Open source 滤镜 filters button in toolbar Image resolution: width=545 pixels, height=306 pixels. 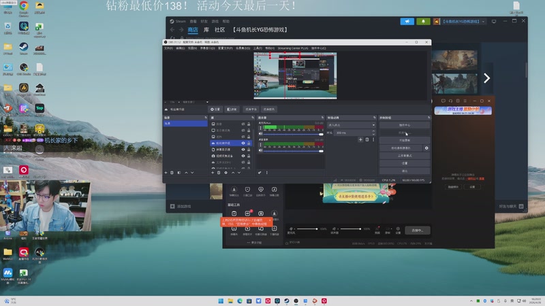click(232, 109)
